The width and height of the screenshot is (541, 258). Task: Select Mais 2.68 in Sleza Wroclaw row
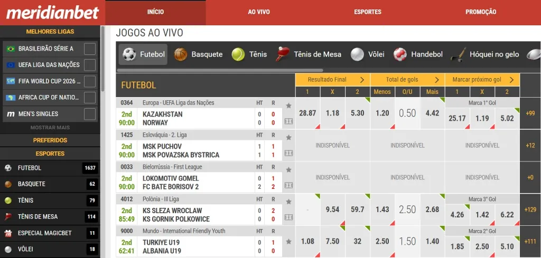click(x=432, y=209)
